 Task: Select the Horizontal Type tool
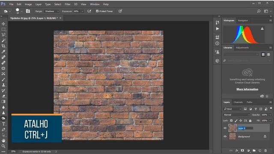pos(3,124)
